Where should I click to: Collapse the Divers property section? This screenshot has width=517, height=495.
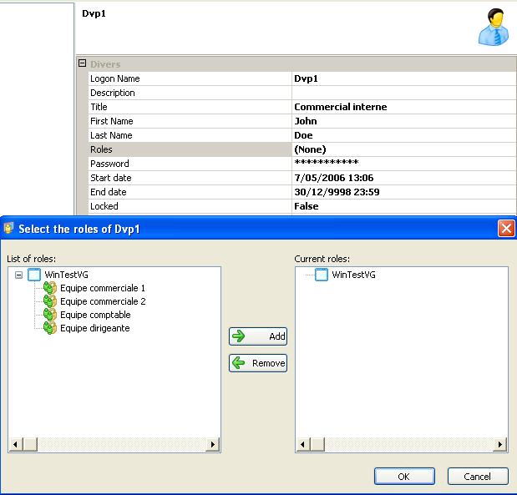[82, 63]
